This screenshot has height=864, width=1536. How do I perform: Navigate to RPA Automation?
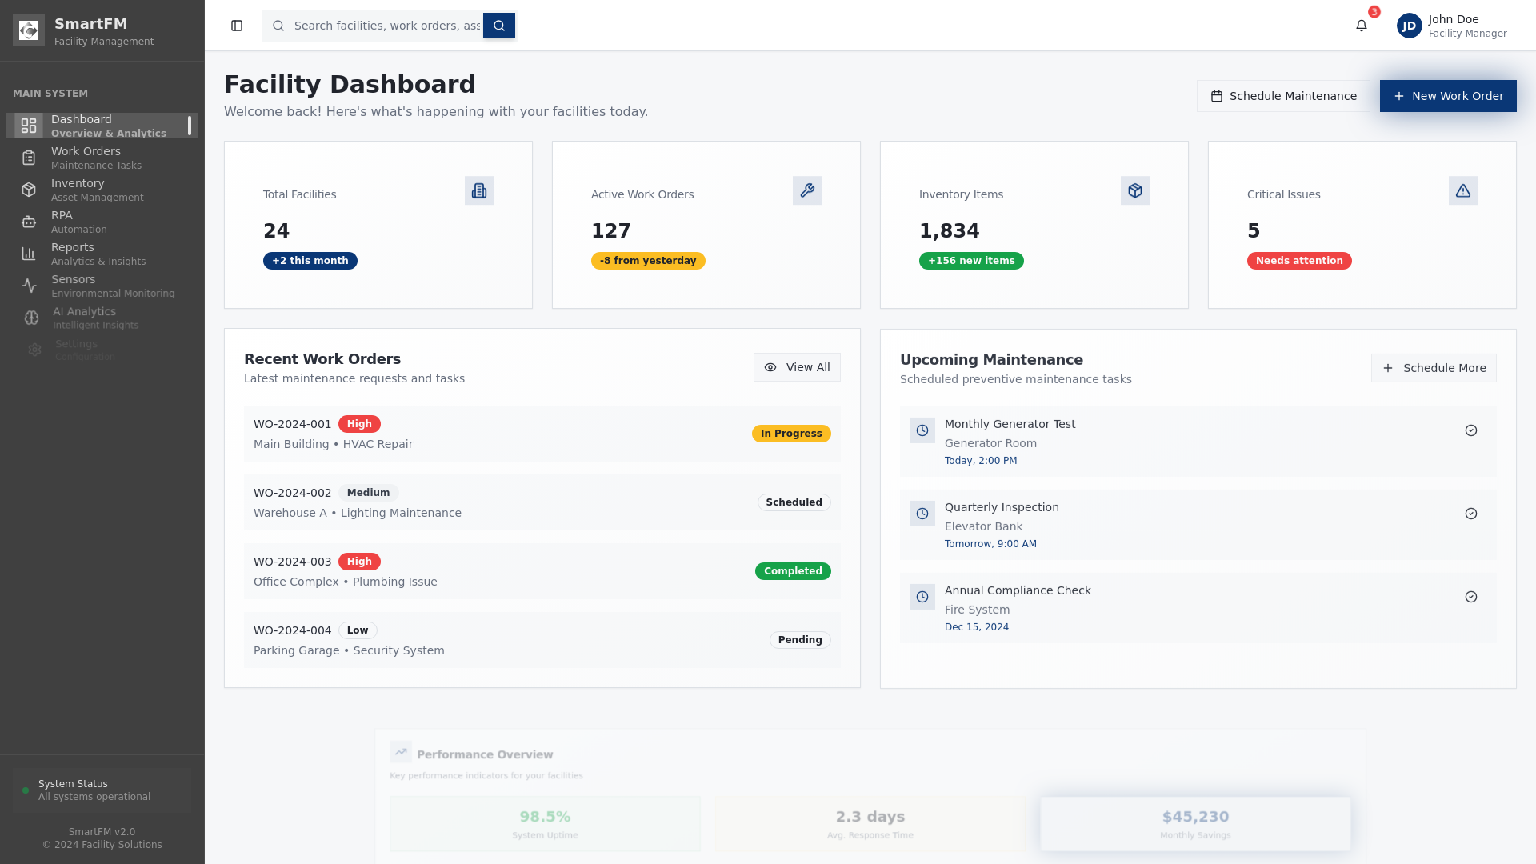102,222
